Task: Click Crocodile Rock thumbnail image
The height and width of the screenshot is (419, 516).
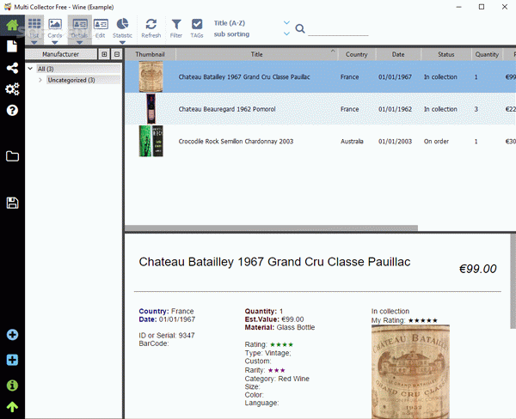Action: [x=151, y=141]
